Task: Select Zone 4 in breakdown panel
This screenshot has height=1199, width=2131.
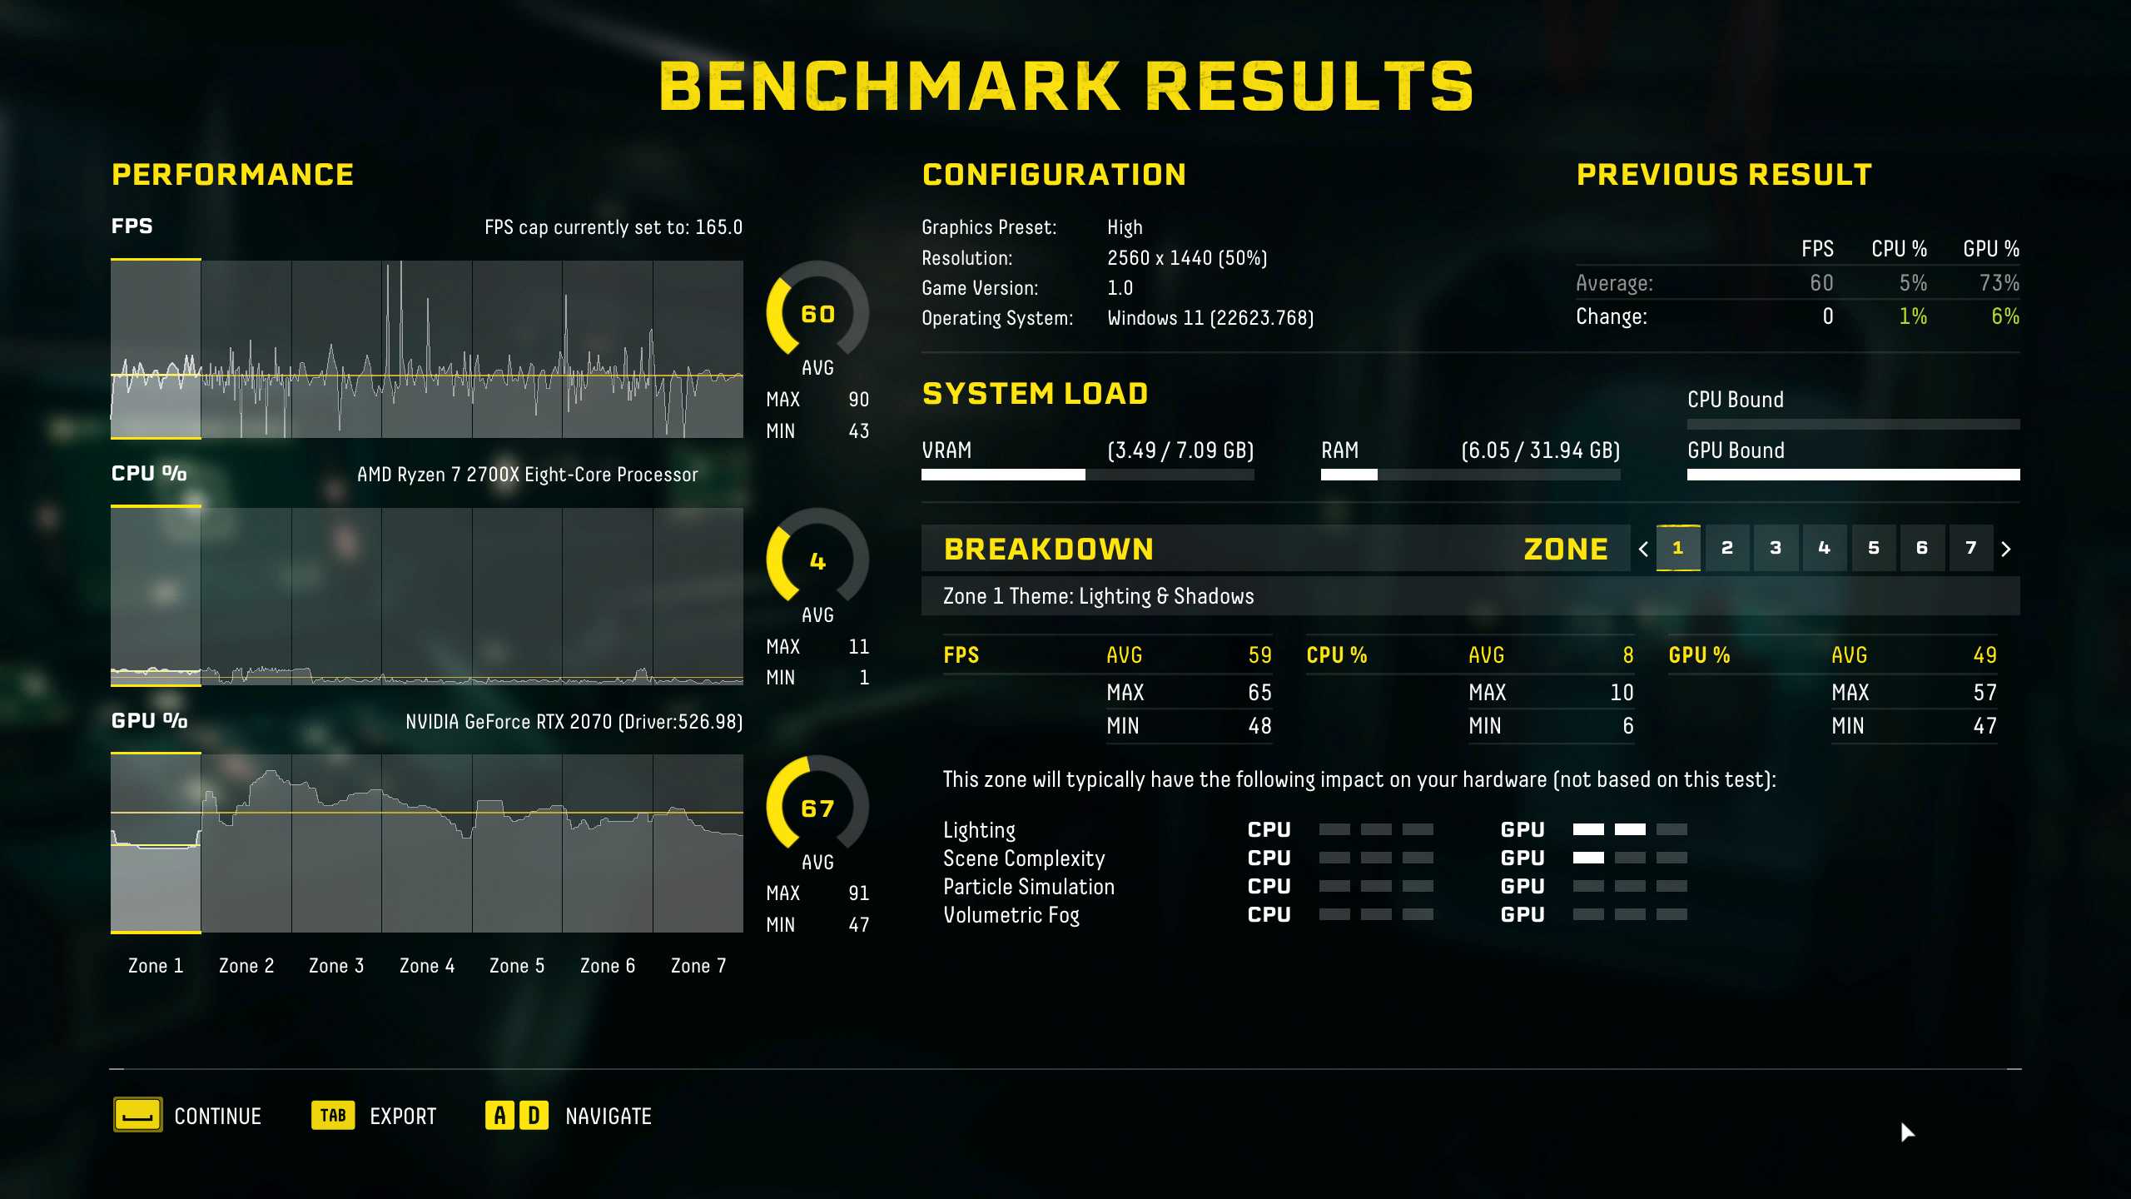Action: (1824, 548)
